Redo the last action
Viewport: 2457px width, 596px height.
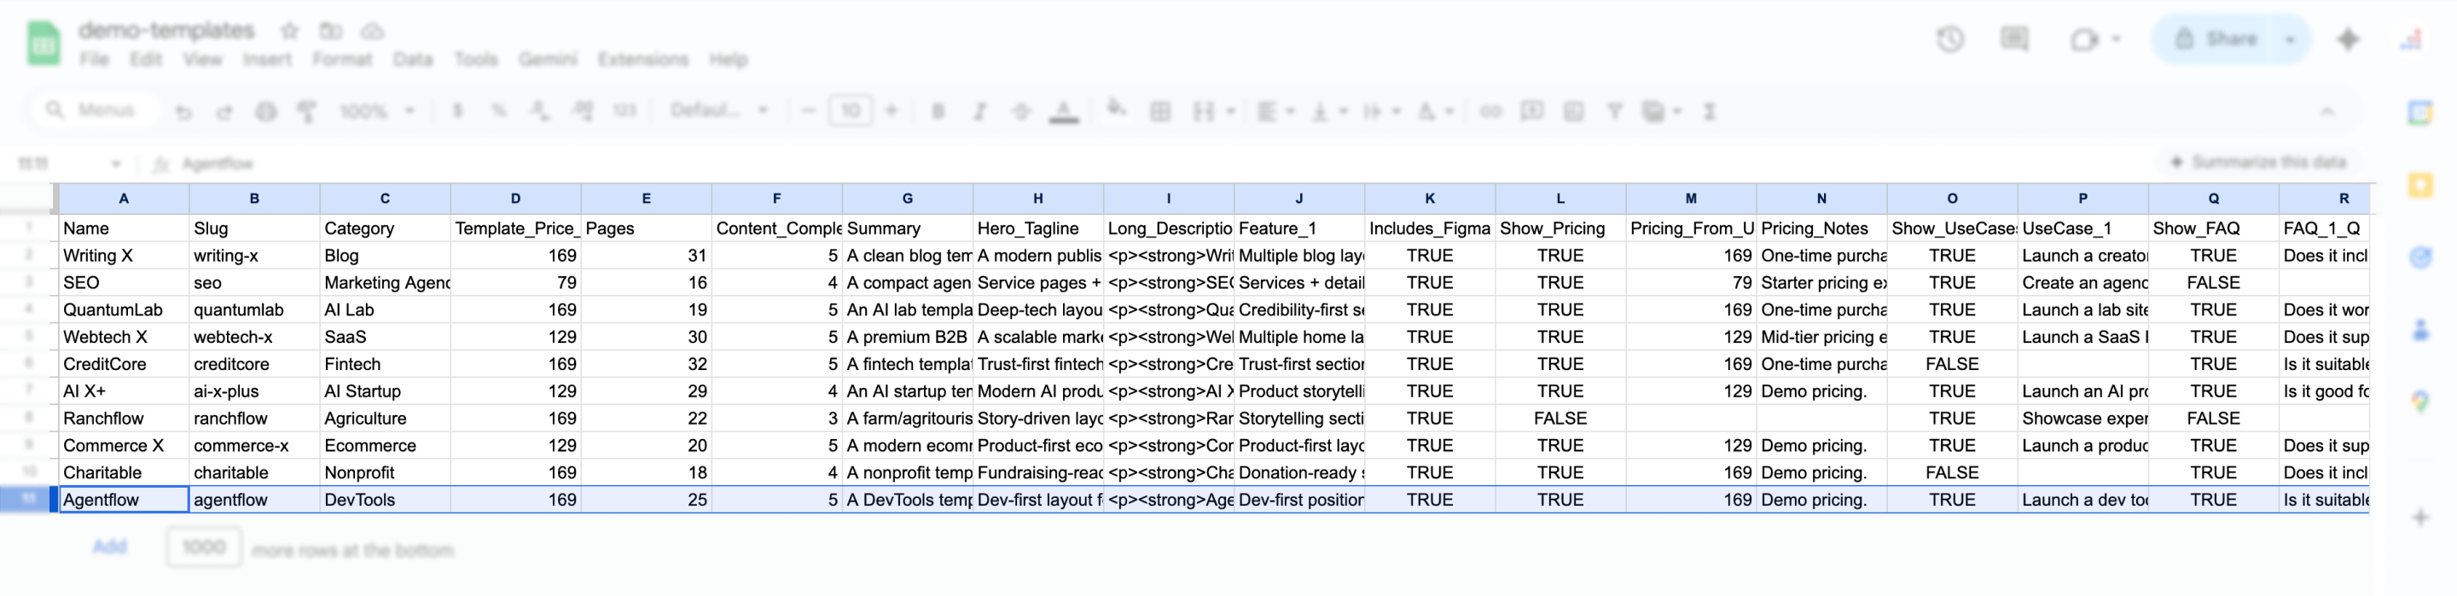coord(224,112)
